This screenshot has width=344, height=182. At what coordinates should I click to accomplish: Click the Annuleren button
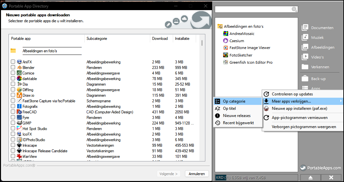[197, 174]
